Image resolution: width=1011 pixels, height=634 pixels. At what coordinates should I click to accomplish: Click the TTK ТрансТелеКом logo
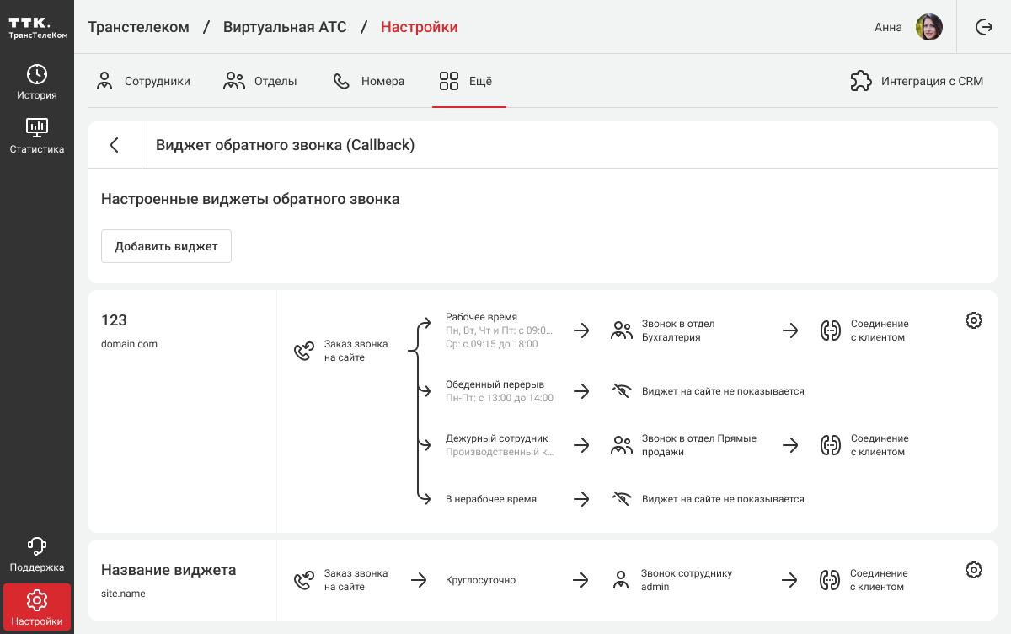[x=37, y=27]
